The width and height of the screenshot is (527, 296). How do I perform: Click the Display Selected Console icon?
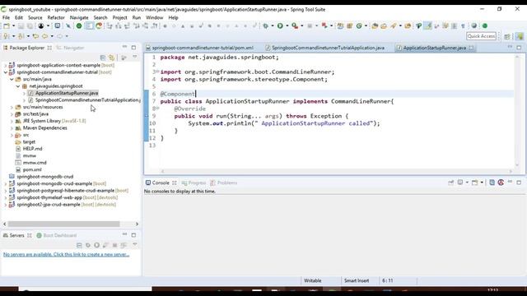[460, 183]
